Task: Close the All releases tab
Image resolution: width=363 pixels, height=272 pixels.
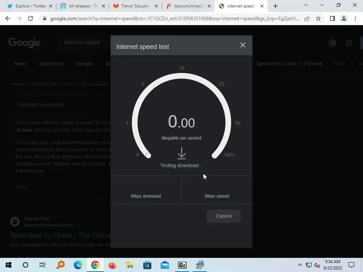Action: pyautogui.click(x=104, y=6)
